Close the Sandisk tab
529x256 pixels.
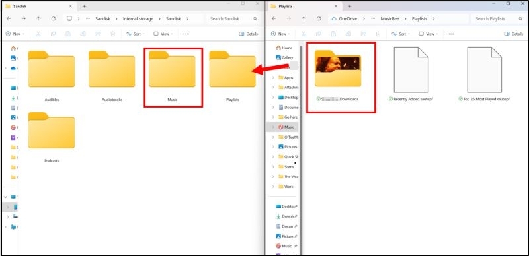tap(71, 6)
